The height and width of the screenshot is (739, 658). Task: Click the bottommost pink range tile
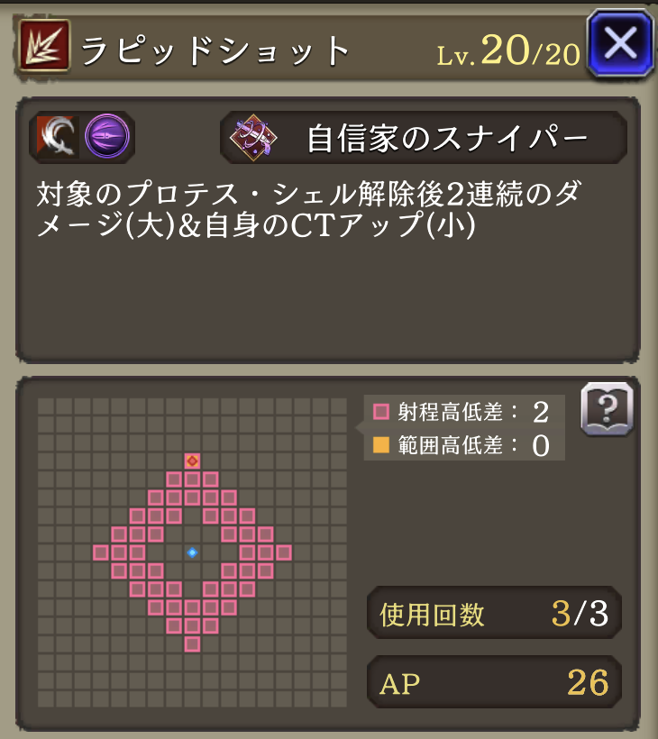click(x=192, y=643)
